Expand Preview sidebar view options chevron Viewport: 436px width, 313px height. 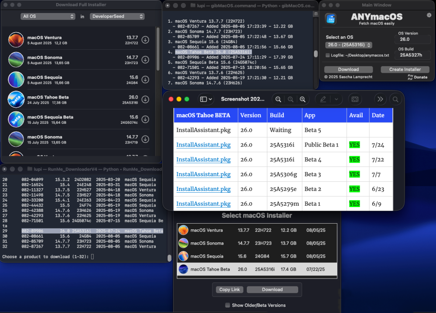pyautogui.click(x=211, y=99)
